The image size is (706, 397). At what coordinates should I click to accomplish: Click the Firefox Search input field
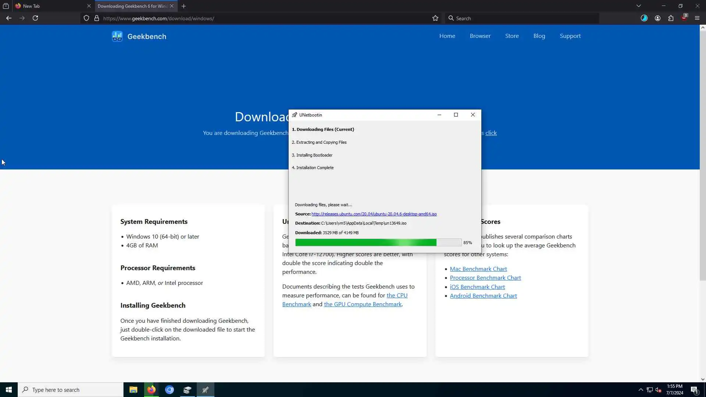coord(522,18)
